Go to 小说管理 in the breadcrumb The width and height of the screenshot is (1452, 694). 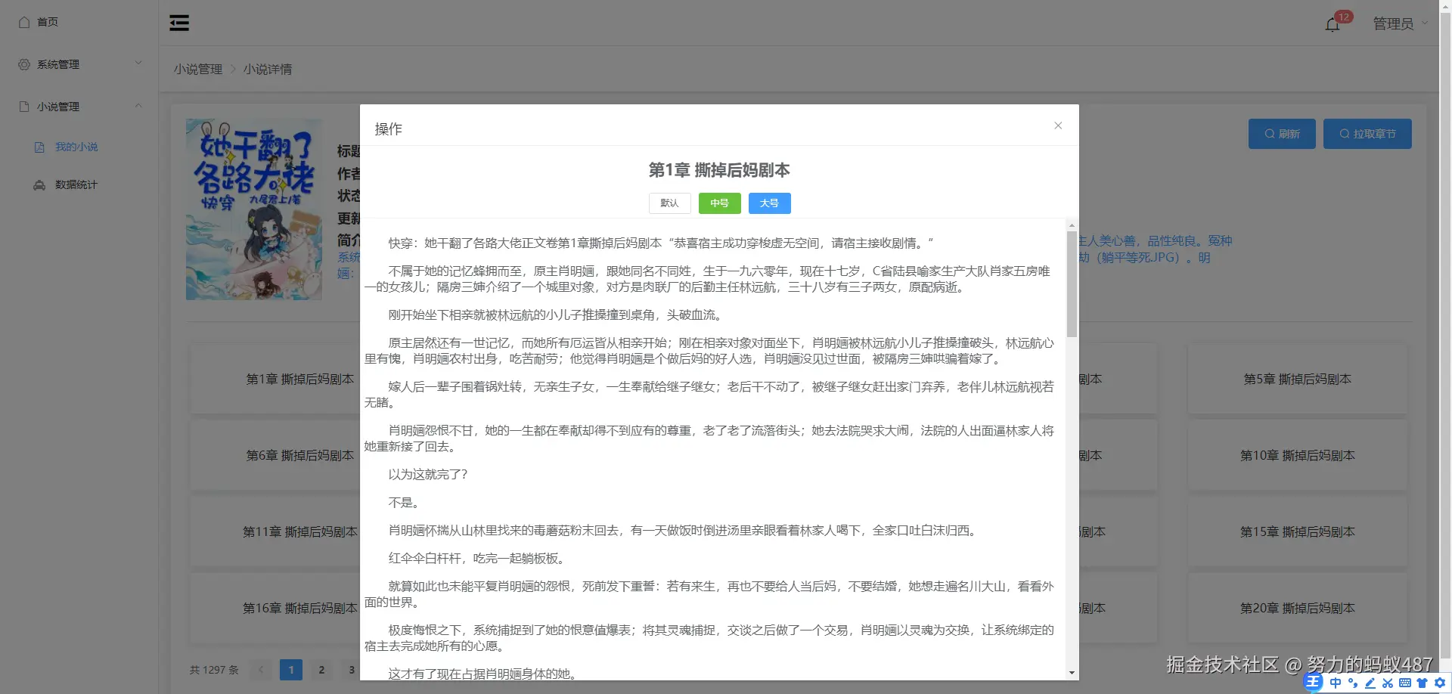[x=198, y=69]
